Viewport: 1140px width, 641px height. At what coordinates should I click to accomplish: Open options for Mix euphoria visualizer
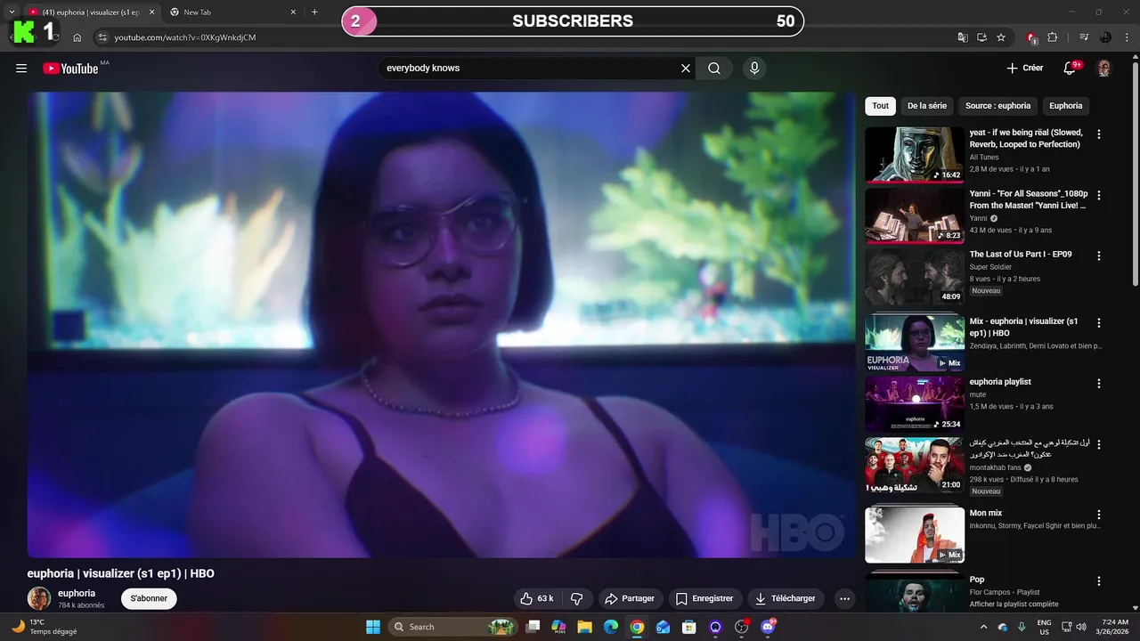[x=1099, y=323]
